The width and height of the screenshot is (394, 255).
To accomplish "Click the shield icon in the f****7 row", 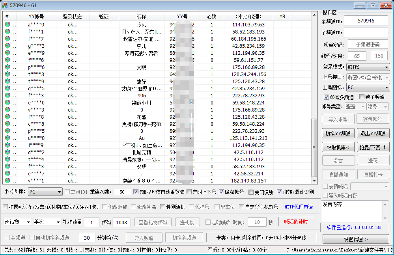I will click(7, 39).
